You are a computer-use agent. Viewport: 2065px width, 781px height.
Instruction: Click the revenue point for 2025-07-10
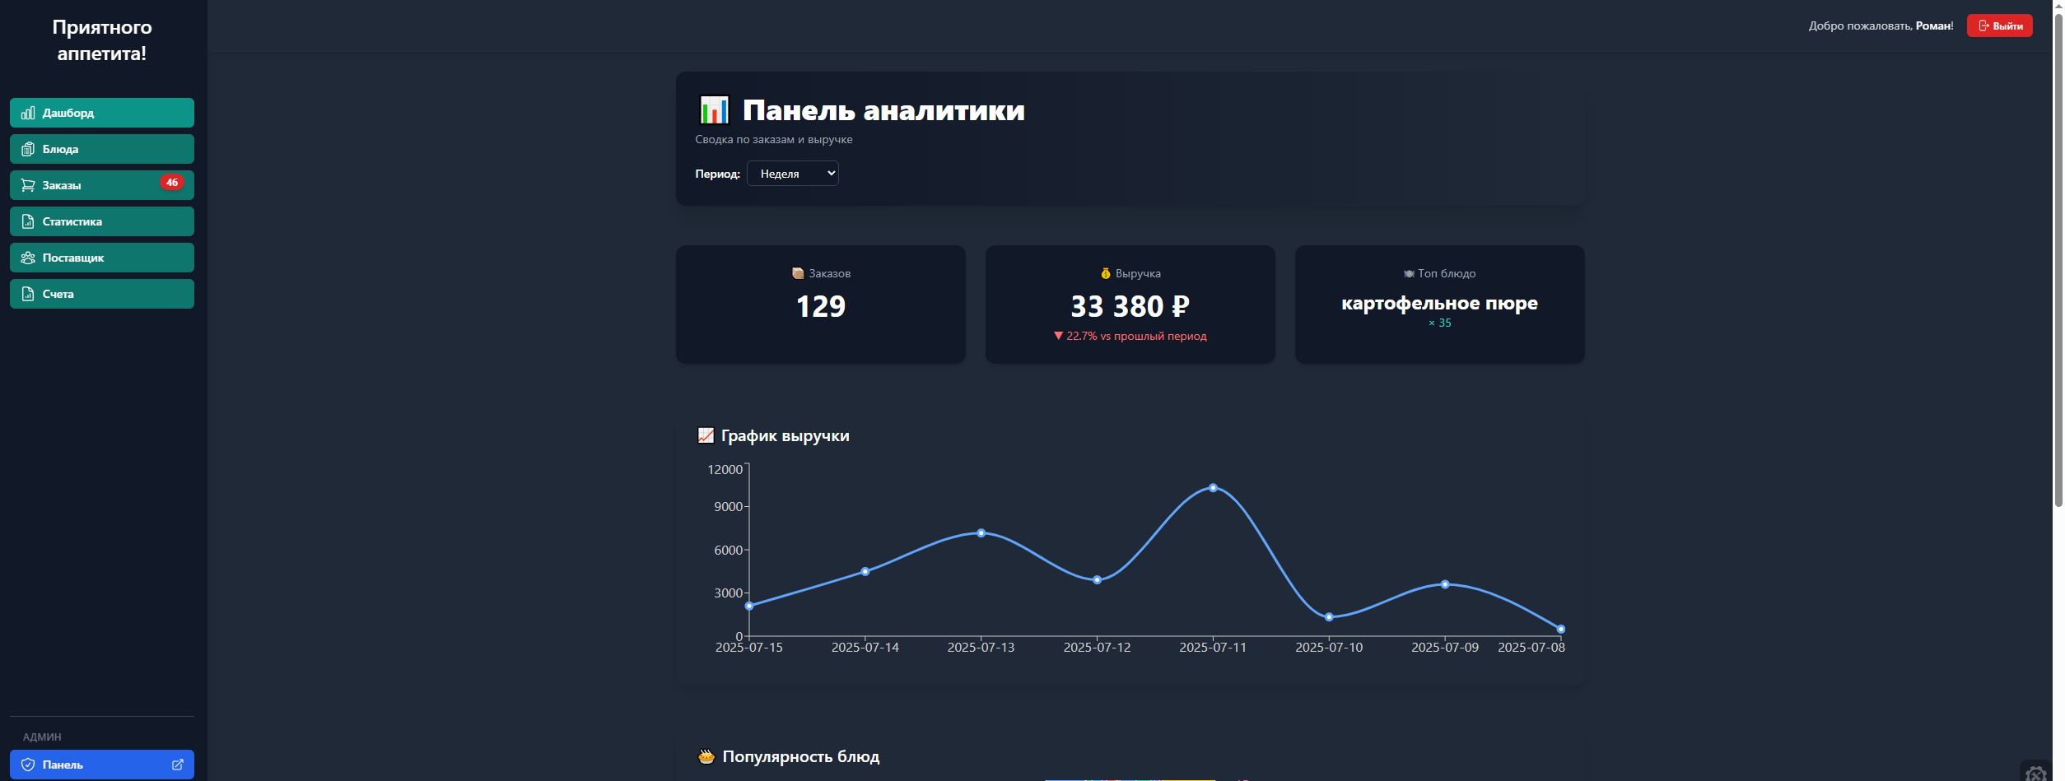[x=1329, y=617]
